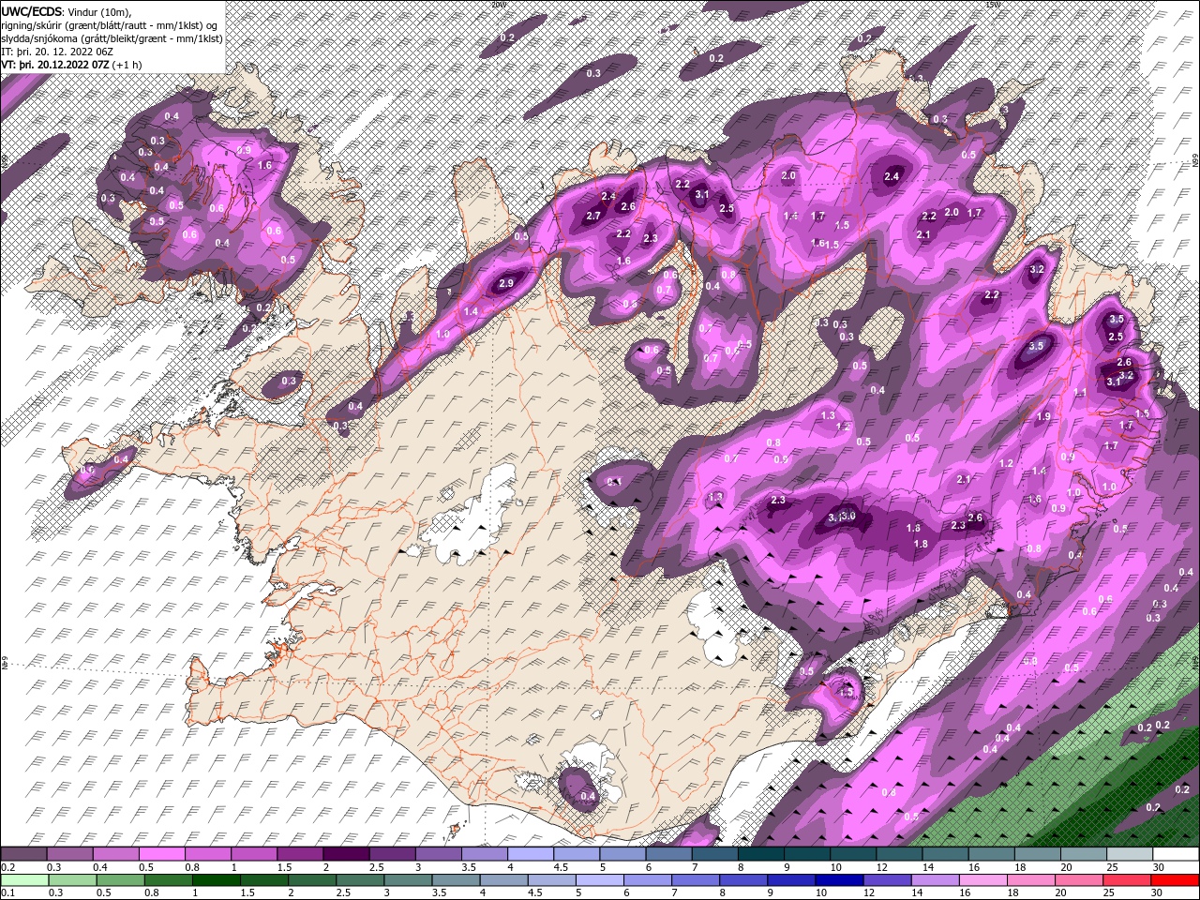The image size is (1200, 900).
Task: Click the '25' label under the lower legend bar
Action: 1111,892
